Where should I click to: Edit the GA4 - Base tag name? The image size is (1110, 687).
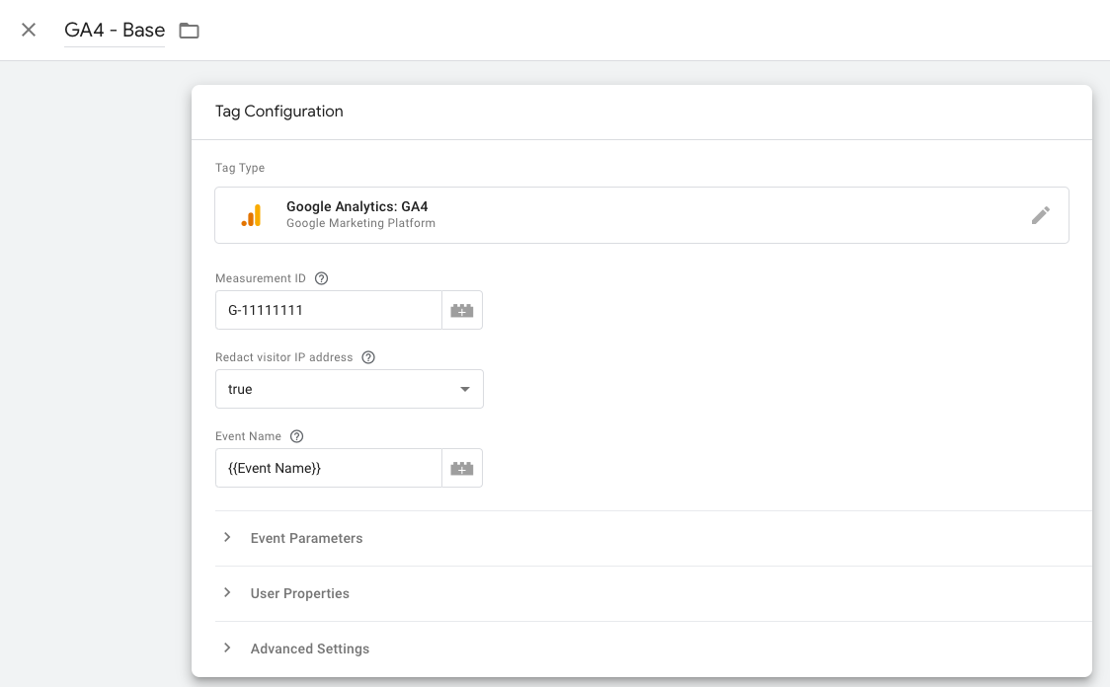115,30
